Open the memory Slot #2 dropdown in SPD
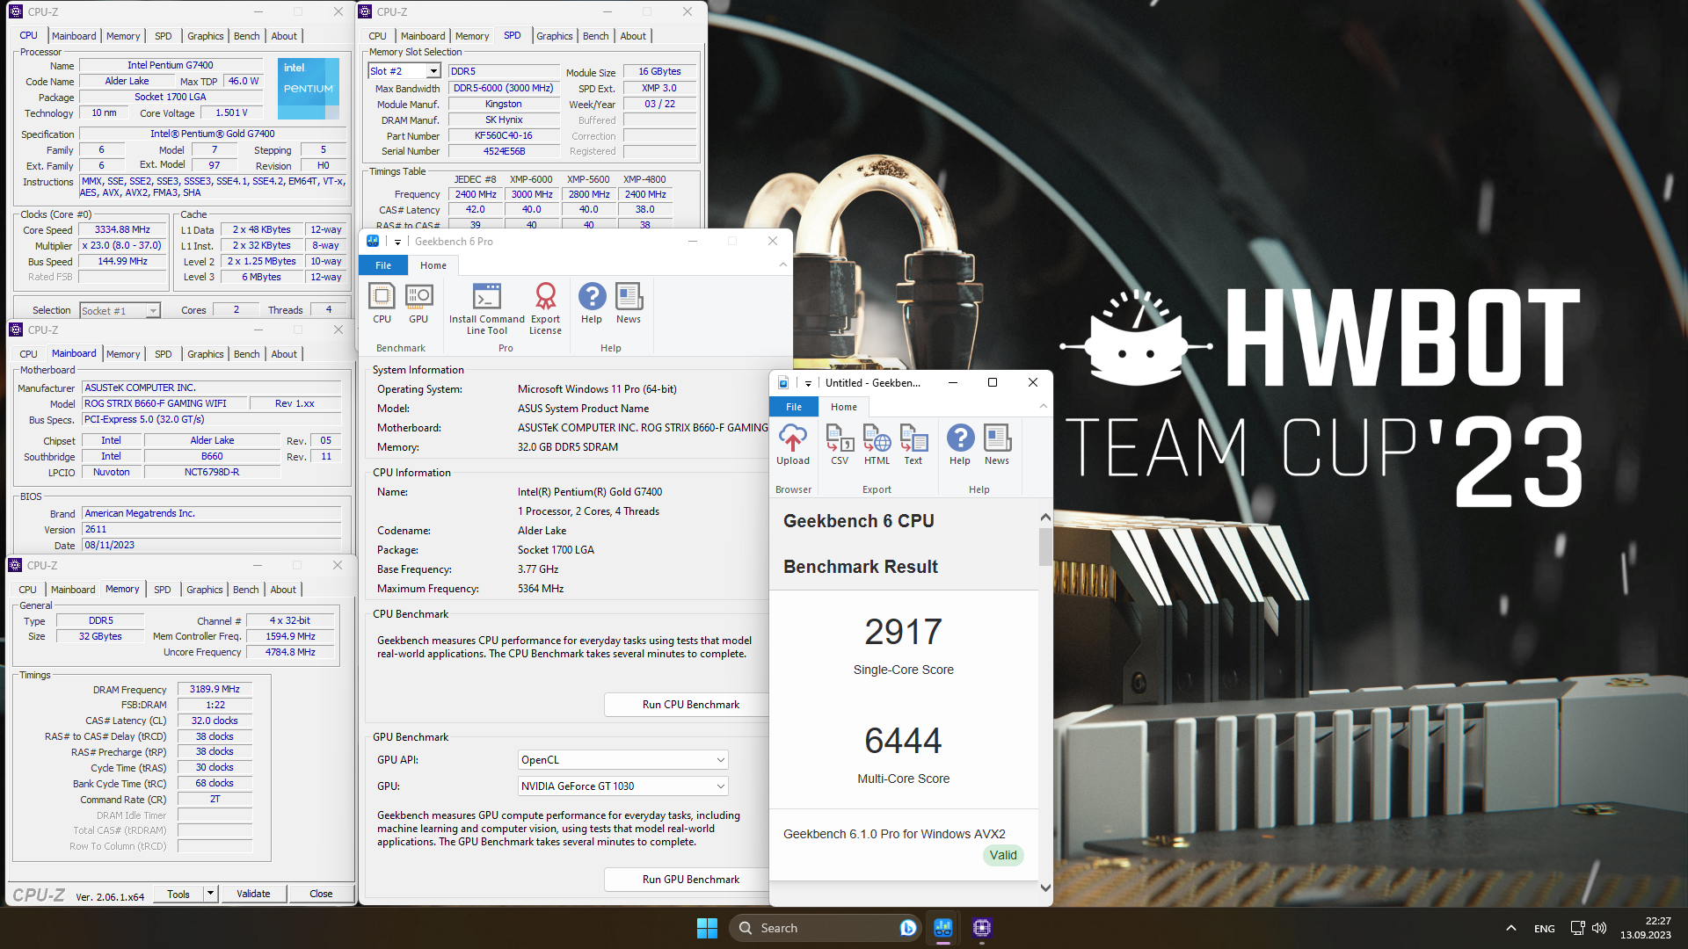This screenshot has height=949, width=1688. click(433, 71)
